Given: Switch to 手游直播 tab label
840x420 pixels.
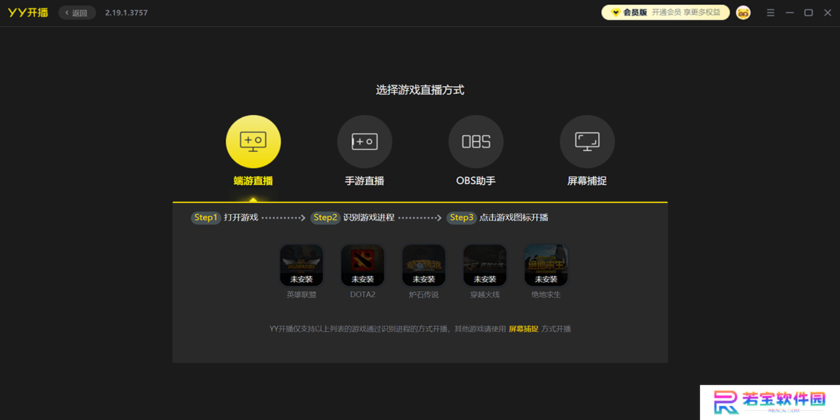Looking at the screenshot, I should tap(365, 181).
